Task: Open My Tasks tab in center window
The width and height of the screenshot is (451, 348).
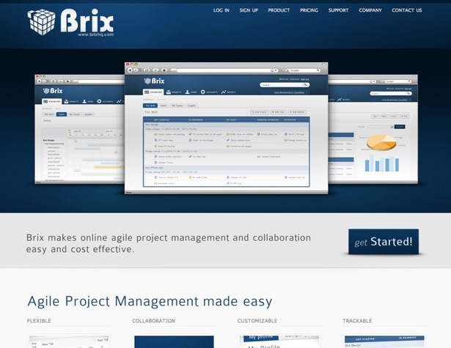Action: click(177, 105)
